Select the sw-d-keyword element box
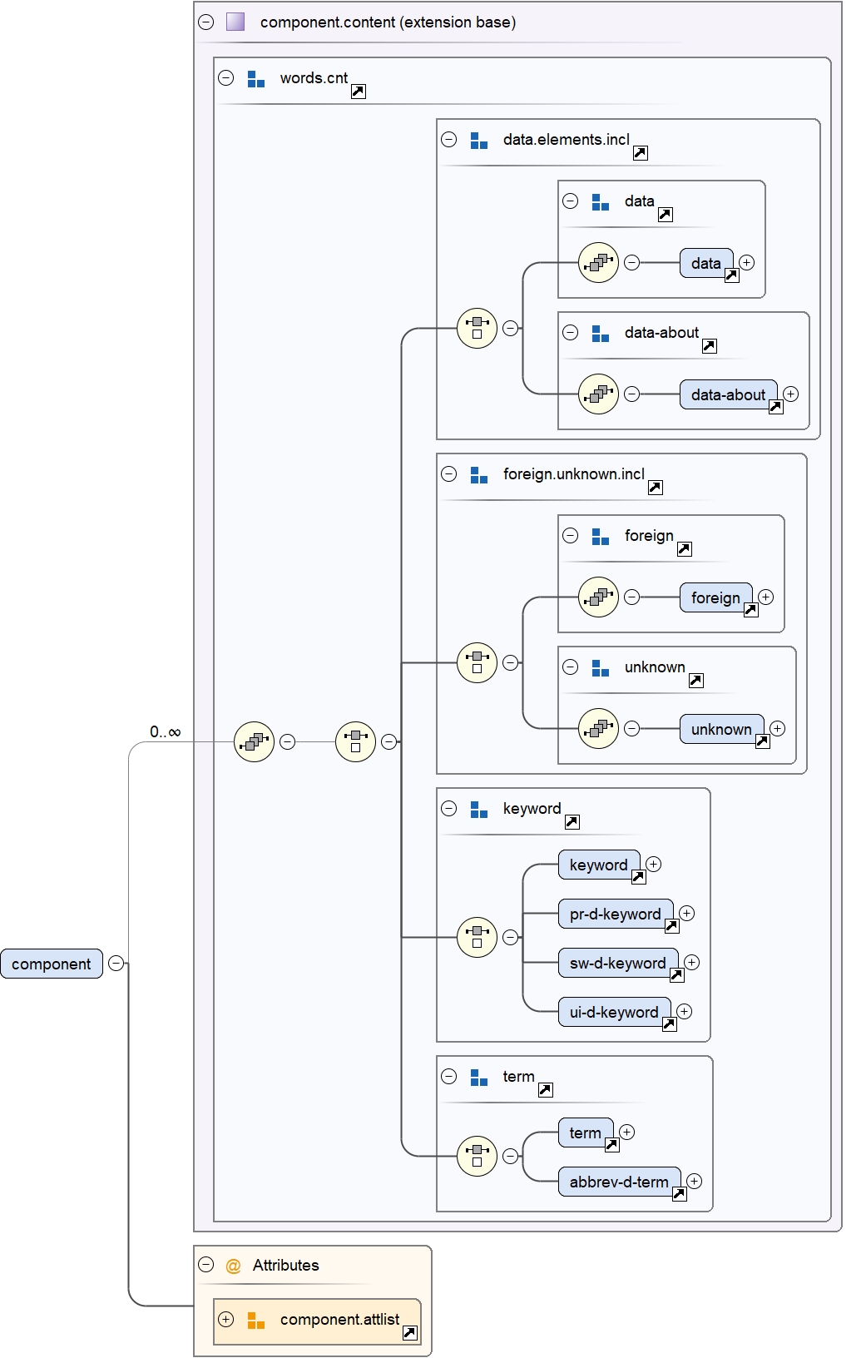Image resolution: width=866 pixels, height=1358 pixels. click(x=616, y=963)
